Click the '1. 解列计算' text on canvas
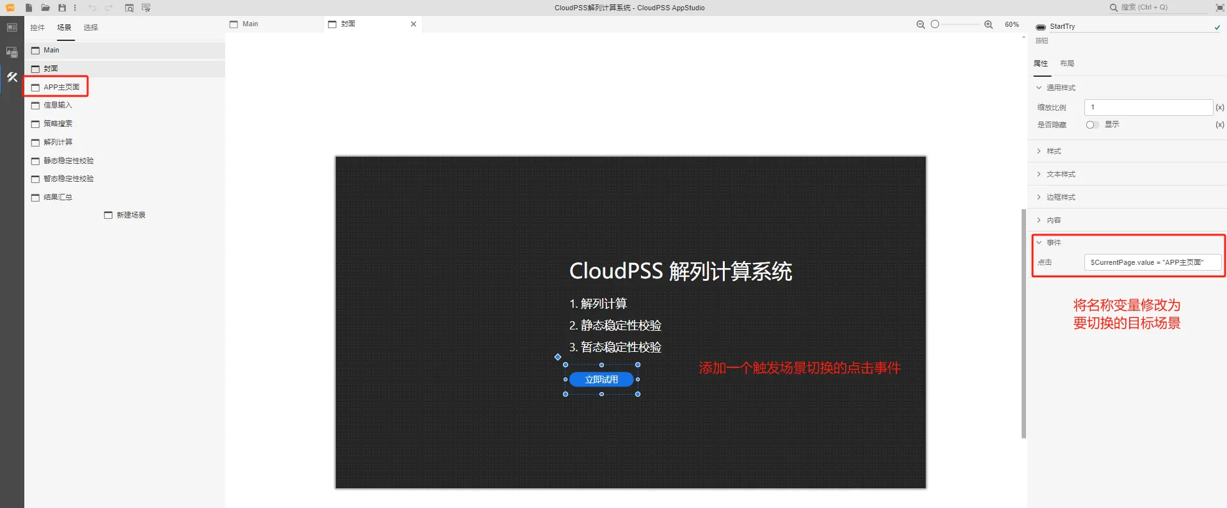This screenshot has height=508, width=1227. [x=598, y=304]
